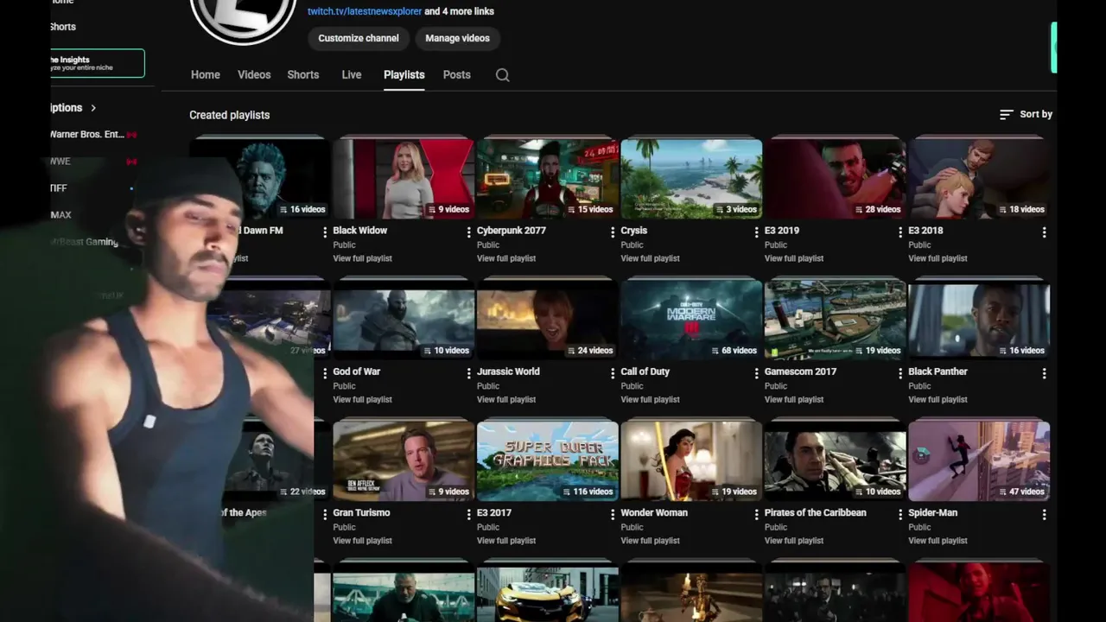View full playlist for Crysis
This screenshot has height=622, width=1106.
651,258
